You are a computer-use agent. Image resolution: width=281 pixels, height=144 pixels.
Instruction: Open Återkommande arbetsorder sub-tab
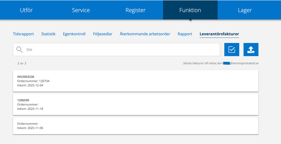pos(145,34)
